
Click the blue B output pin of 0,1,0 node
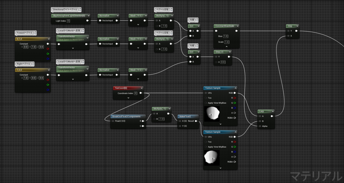tap(48, 58)
